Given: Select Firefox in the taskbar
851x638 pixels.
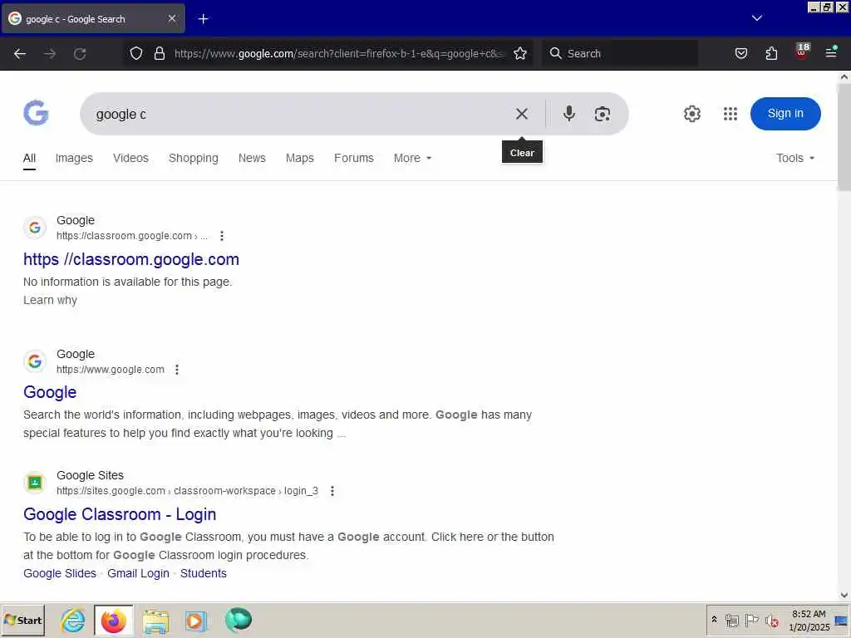Looking at the screenshot, I should pyautogui.click(x=113, y=620).
